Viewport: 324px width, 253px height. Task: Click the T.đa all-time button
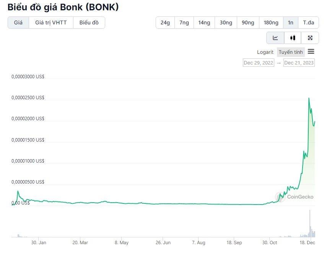[309, 23]
